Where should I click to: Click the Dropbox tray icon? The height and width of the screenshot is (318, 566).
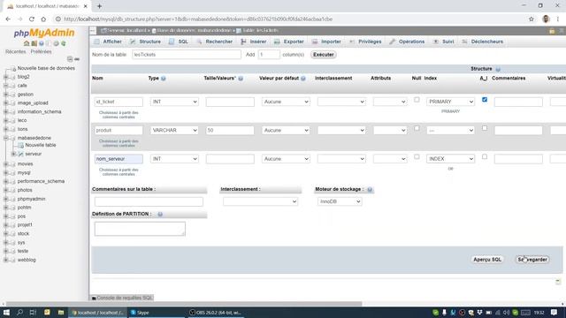479,312
